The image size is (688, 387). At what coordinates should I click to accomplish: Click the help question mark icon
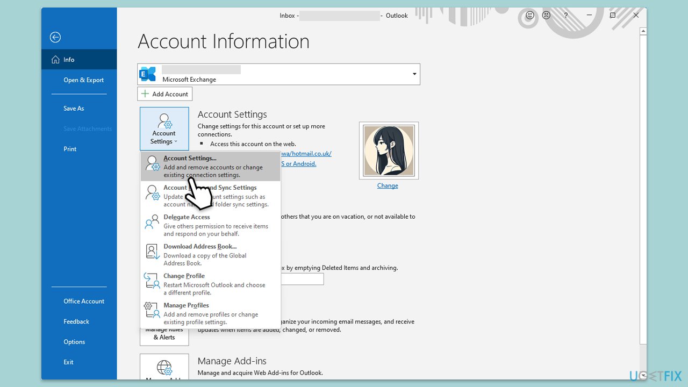[566, 16]
